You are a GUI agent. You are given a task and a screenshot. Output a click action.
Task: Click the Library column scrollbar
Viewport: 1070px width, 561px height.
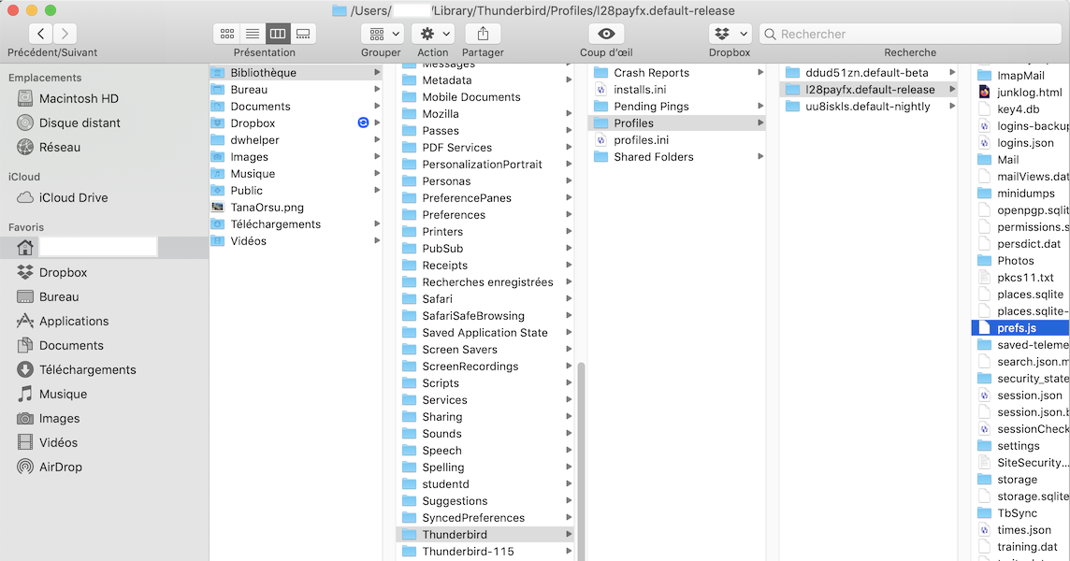tap(582, 461)
